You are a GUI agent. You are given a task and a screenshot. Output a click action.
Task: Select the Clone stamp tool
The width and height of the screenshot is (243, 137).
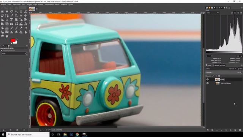coord(12,32)
